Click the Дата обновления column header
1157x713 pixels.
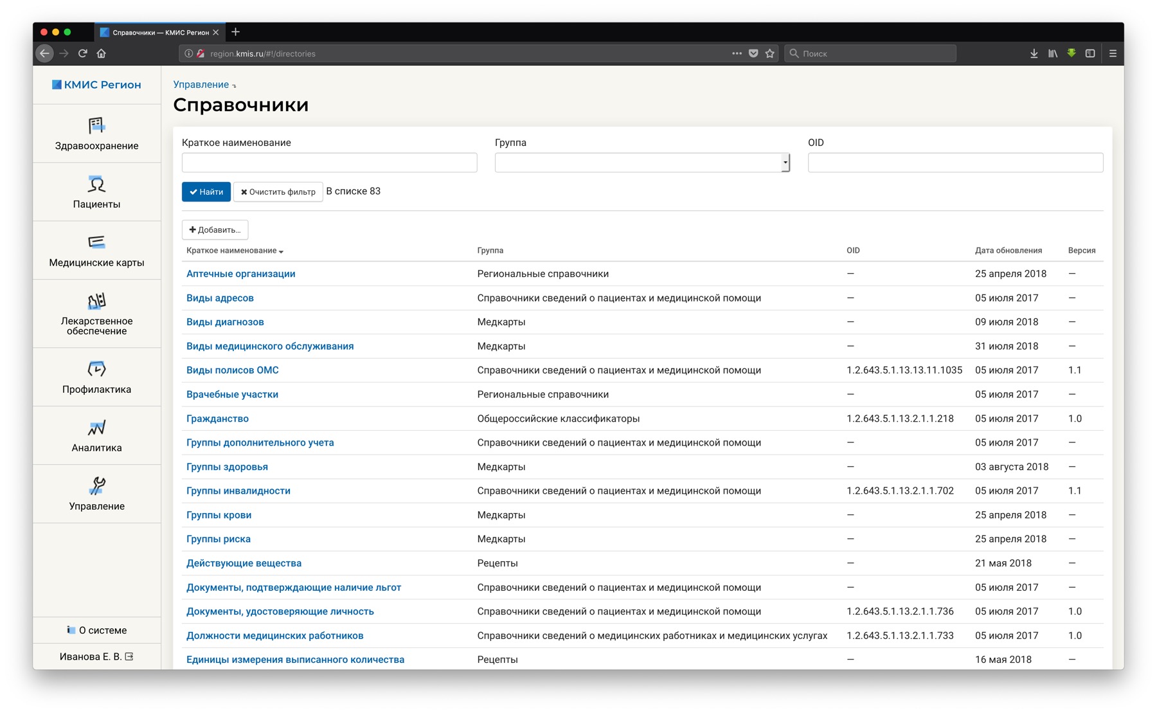pyautogui.click(x=1008, y=251)
